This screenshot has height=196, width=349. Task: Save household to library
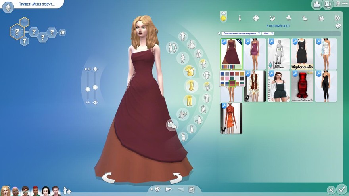(316, 4)
